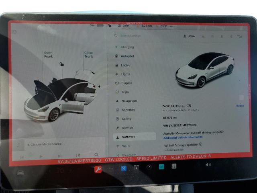This screenshot has width=257, height=193.
Task: Open Additional Vehicle Information link
Action: (183, 138)
